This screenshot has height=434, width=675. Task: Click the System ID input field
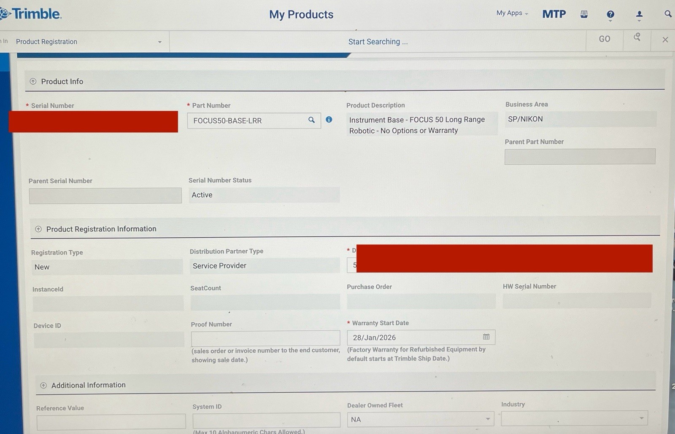coord(266,420)
